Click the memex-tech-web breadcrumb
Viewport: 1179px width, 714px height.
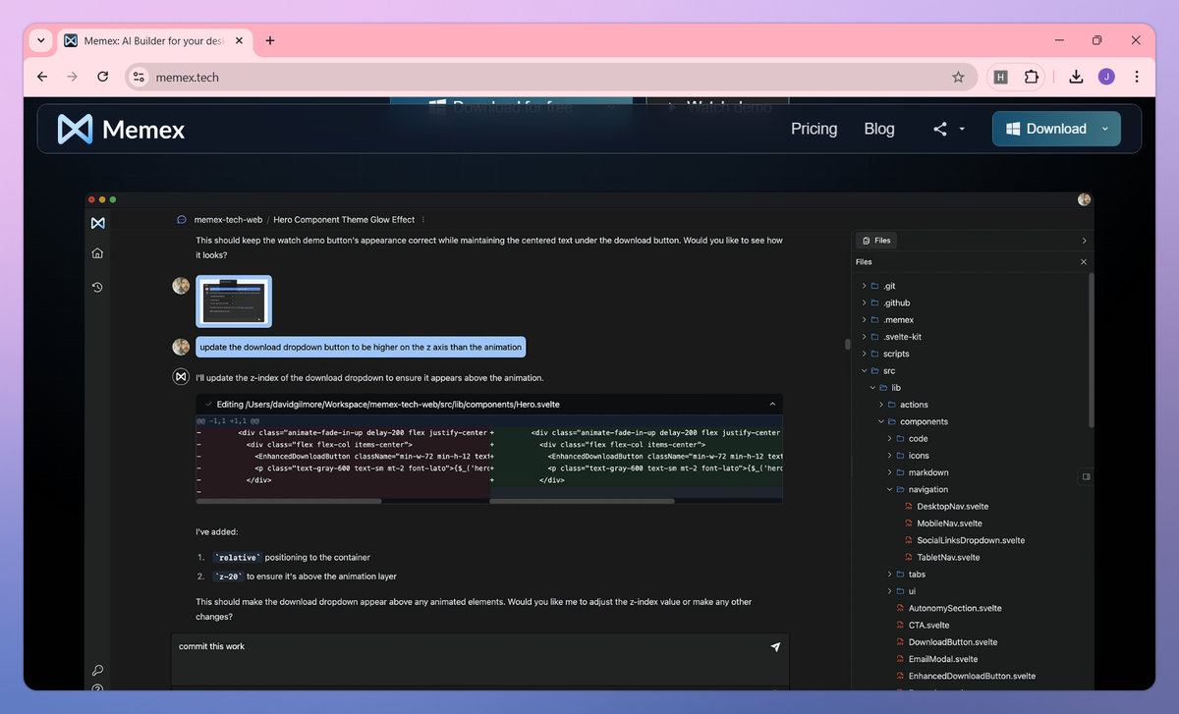pos(228,220)
